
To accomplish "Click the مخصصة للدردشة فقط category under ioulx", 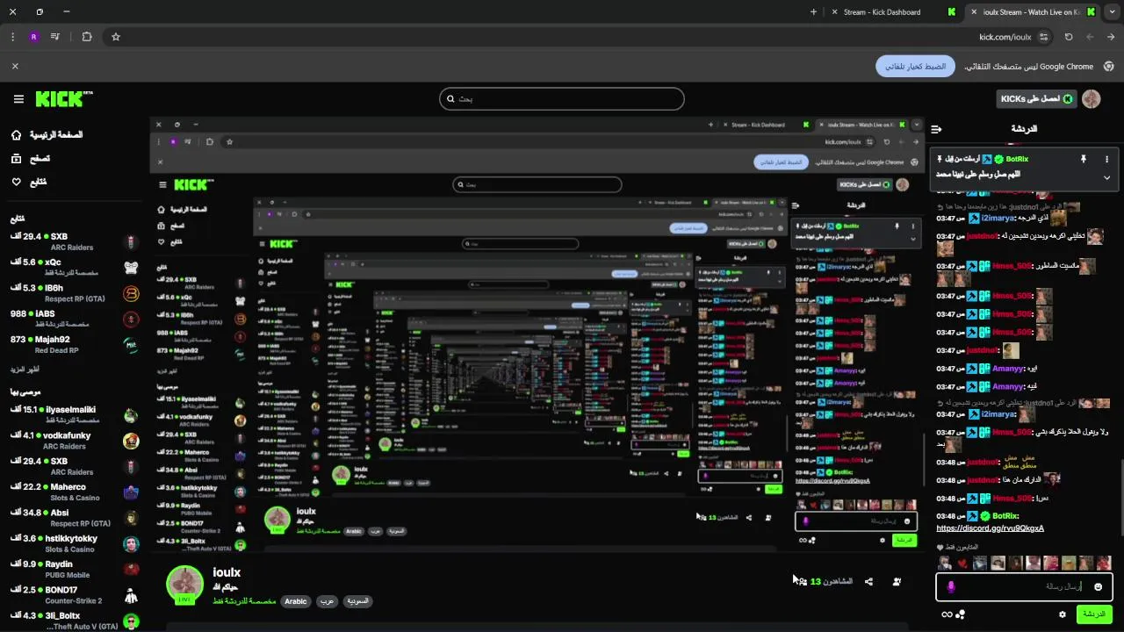I will [x=244, y=601].
